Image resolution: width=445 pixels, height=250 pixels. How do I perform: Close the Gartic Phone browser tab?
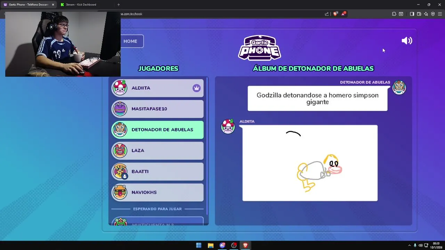click(x=53, y=5)
